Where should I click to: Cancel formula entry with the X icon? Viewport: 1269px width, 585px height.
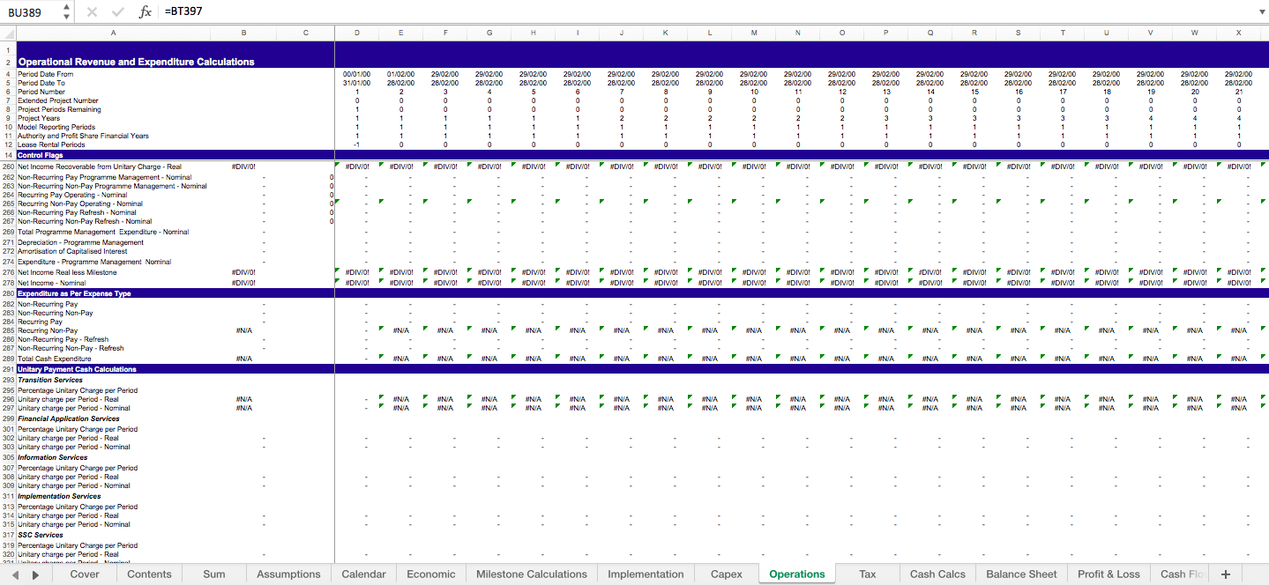pyautogui.click(x=93, y=12)
